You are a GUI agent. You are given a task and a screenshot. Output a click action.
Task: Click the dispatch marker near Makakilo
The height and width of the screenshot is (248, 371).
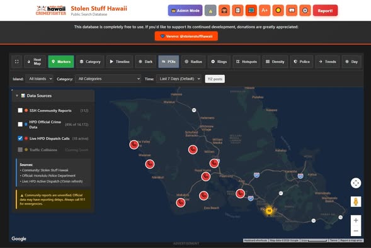(x=181, y=203)
